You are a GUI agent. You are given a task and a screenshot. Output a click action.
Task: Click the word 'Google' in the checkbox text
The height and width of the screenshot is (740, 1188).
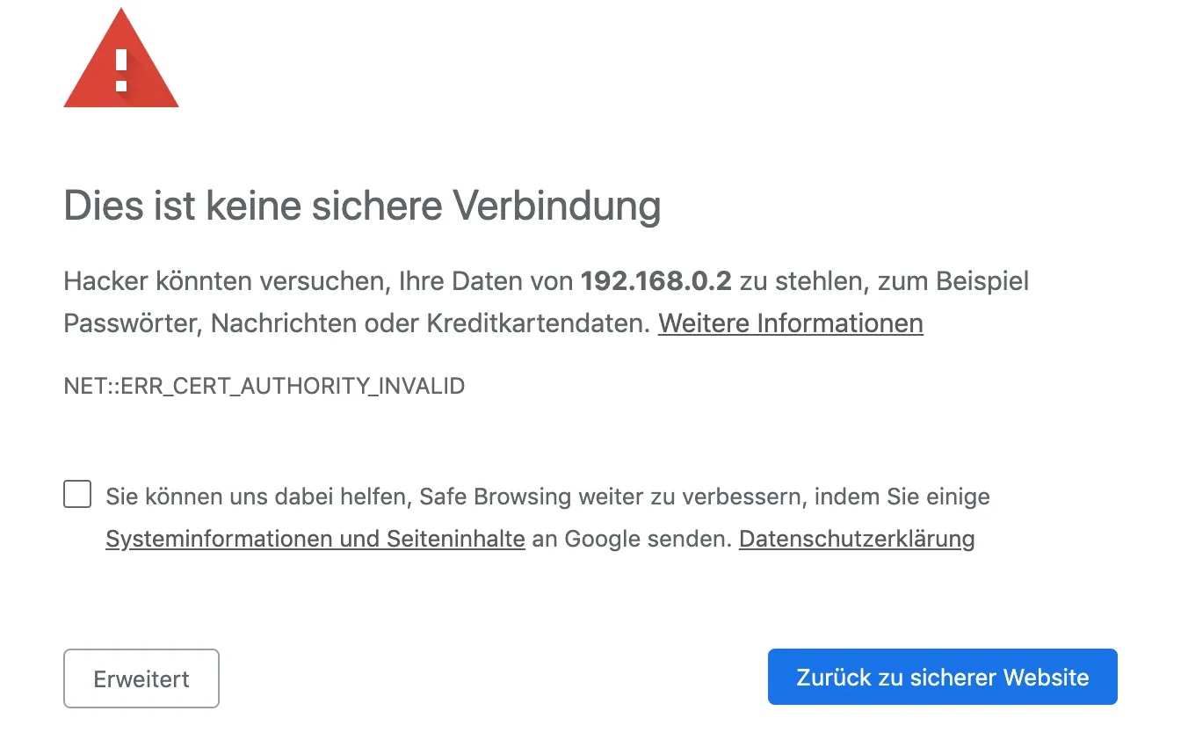(x=604, y=539)
